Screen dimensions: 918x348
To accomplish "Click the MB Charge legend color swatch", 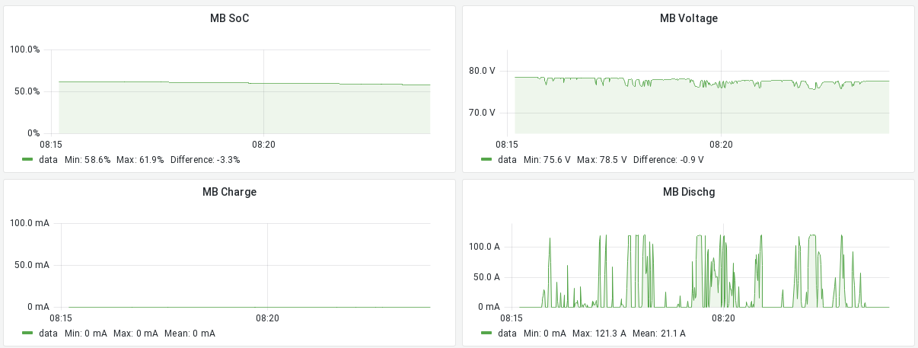I will click(x=28, y=334).
